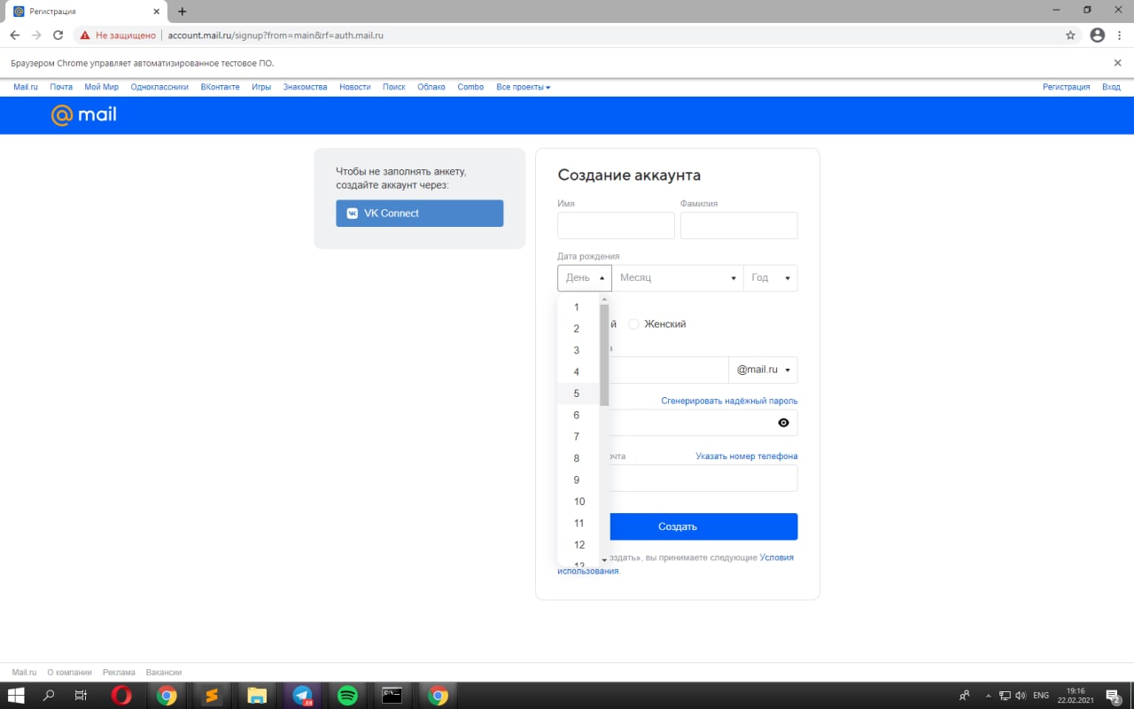The width and height of the screenshot is (1134, 709).
Task: Choose day 6 in the list
Action: click(x=579, y=415)
